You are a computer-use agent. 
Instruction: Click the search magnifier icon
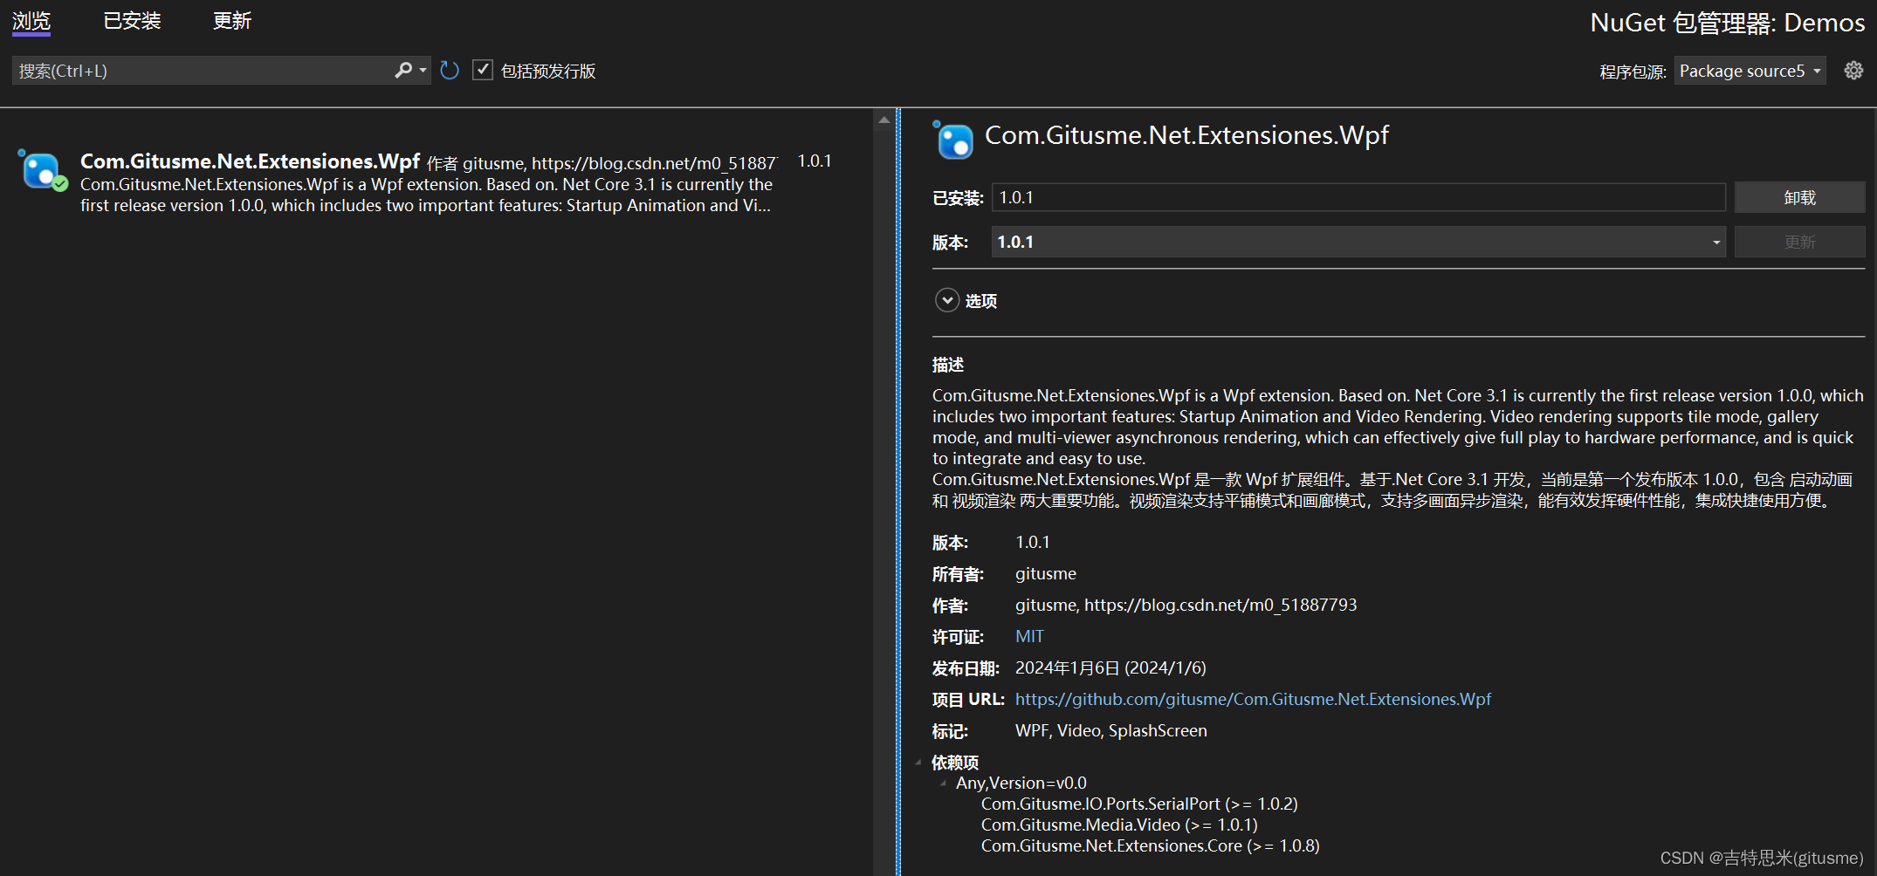point(402,70)
